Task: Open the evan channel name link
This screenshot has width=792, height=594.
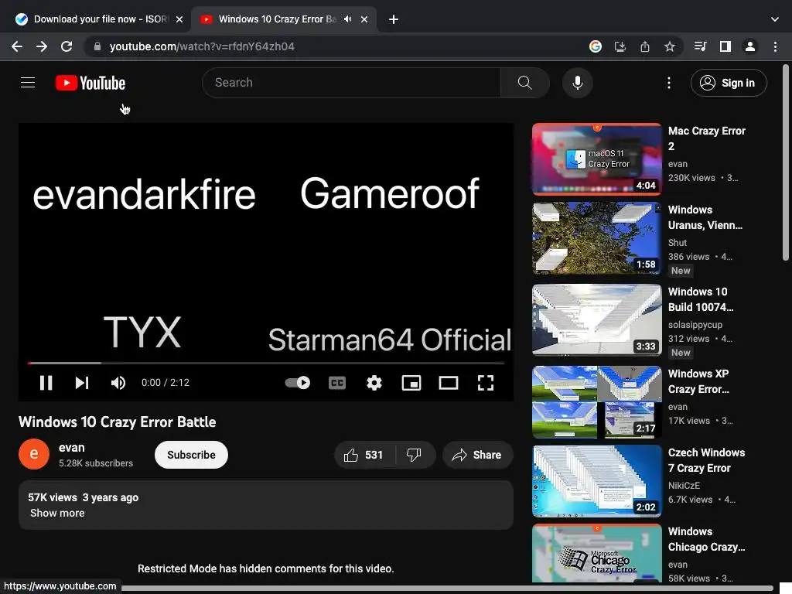Action: [72, 448]
